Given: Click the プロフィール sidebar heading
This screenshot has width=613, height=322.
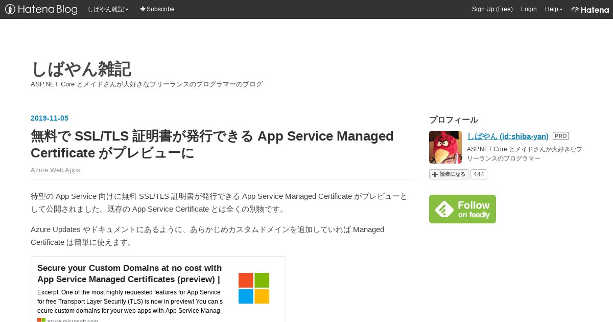Looking at the screenshot, I should 454,120.
